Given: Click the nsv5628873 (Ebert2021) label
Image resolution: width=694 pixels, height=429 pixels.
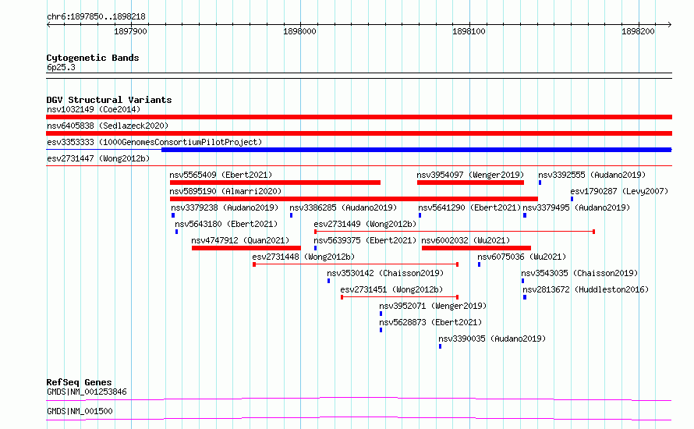Looking at the screenshot, I should [430, 322].
